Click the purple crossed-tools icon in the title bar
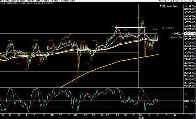Screen dimensions: 196x119 tap(163, 1)
